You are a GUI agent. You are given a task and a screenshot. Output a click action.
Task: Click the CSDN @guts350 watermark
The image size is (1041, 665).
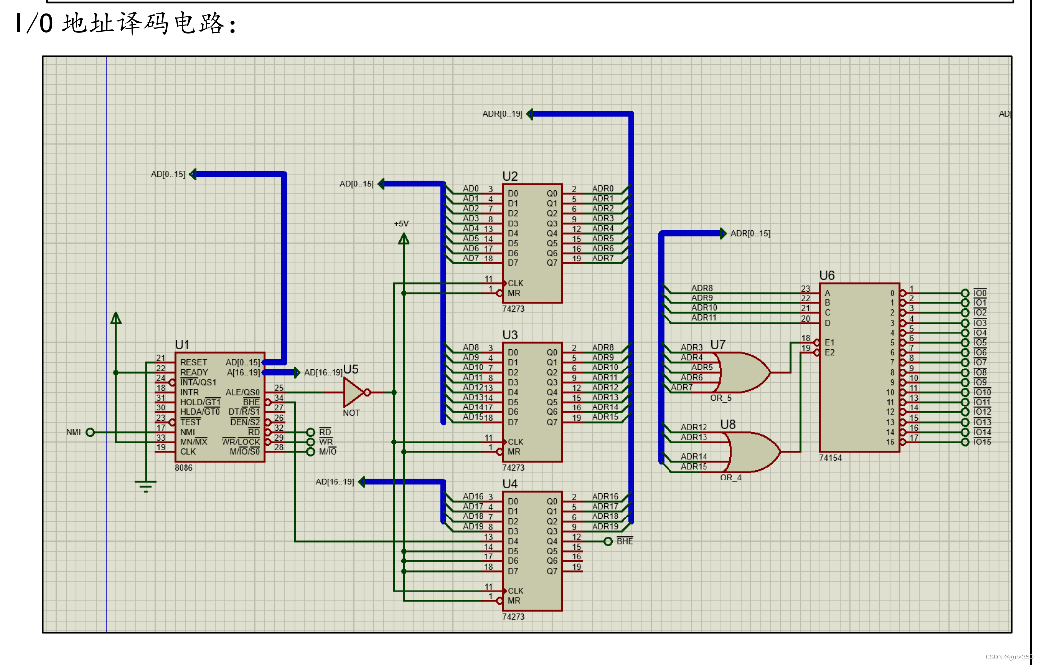pos(1008,657)
